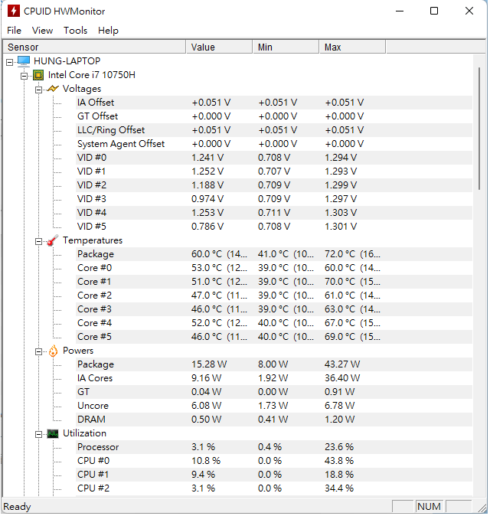Image resolution: width=490 pixels, height=516 pixels.
Task: Collapse the Intel Core i7 10750H node
Action: 24,76
